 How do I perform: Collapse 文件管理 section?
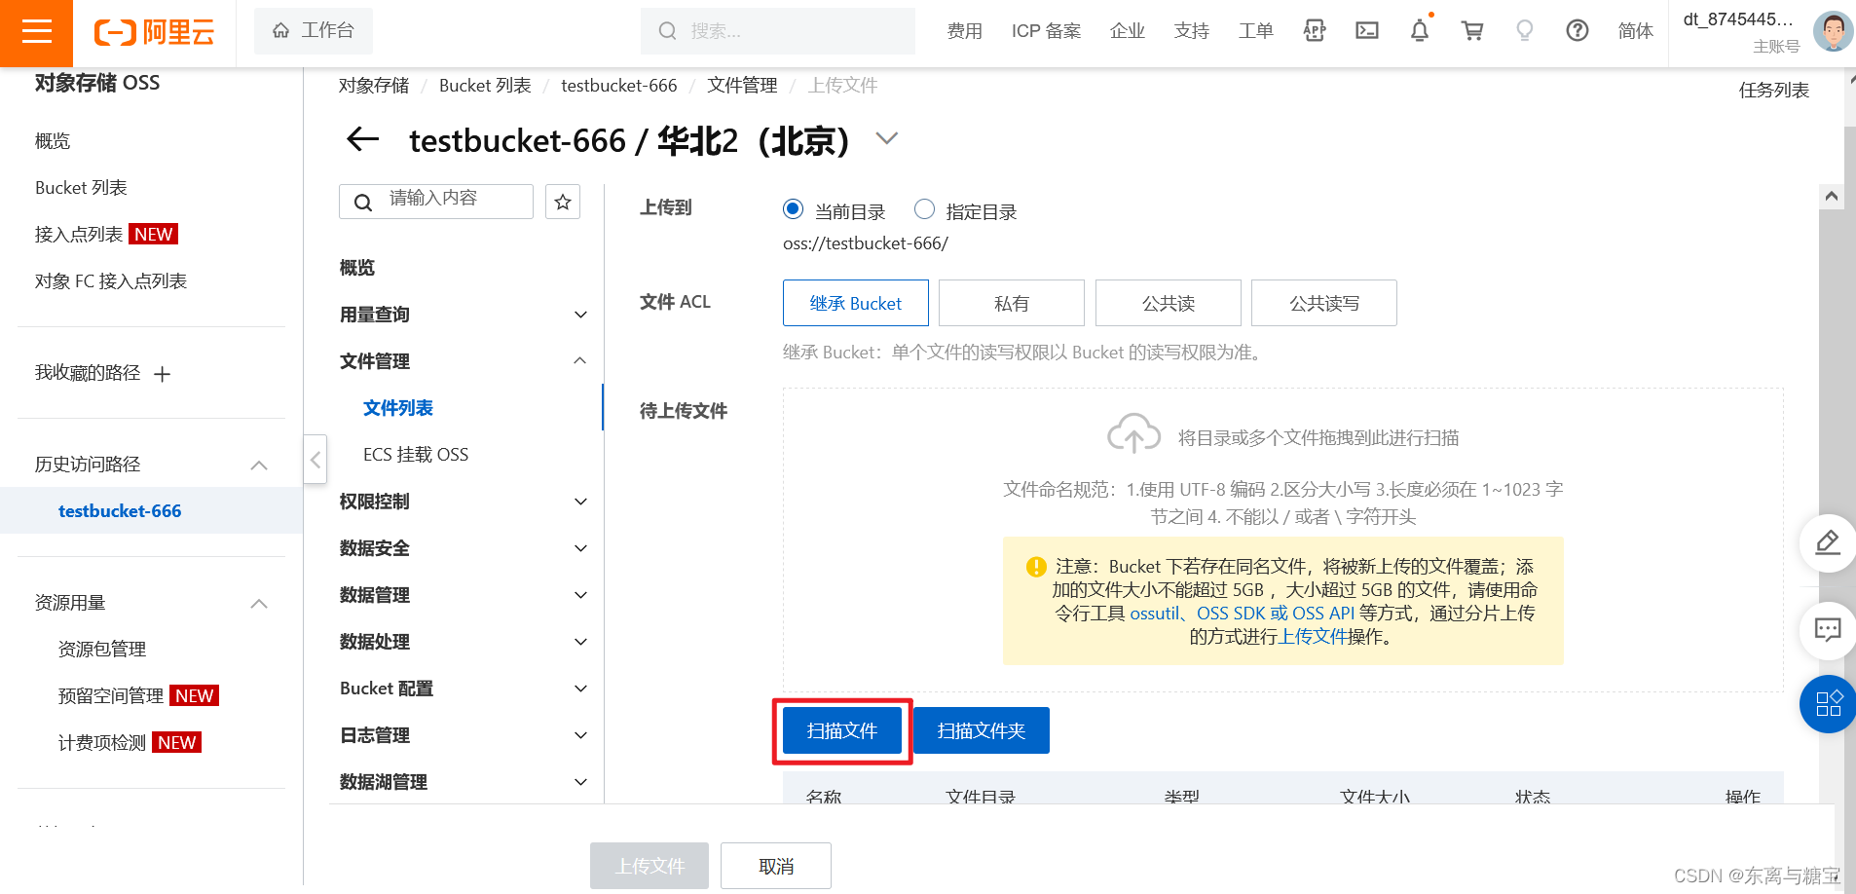click(x=464, y=361)
